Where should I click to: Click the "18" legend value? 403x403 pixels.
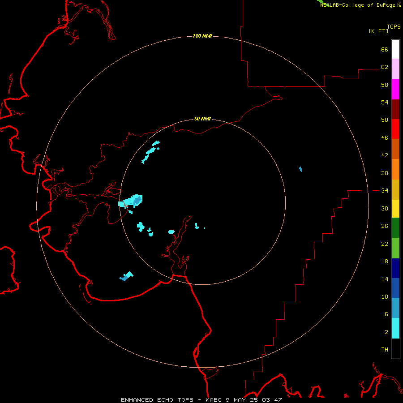tap(385, 262)
